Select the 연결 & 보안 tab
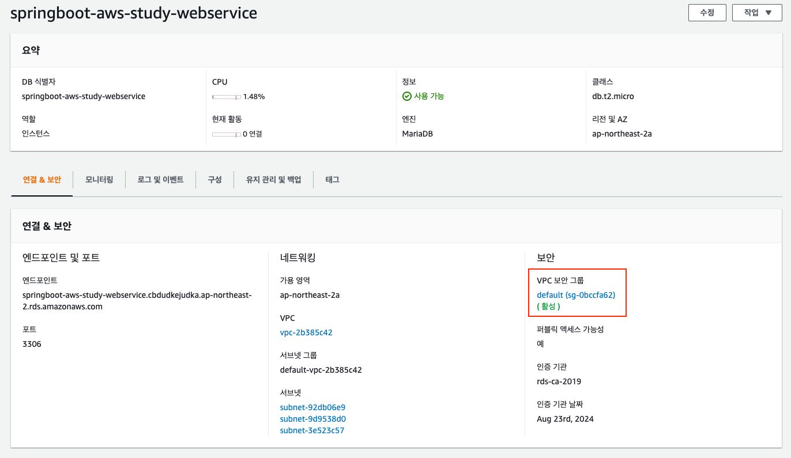This screenshot has height=458, width=791. [x=42, y=180]
